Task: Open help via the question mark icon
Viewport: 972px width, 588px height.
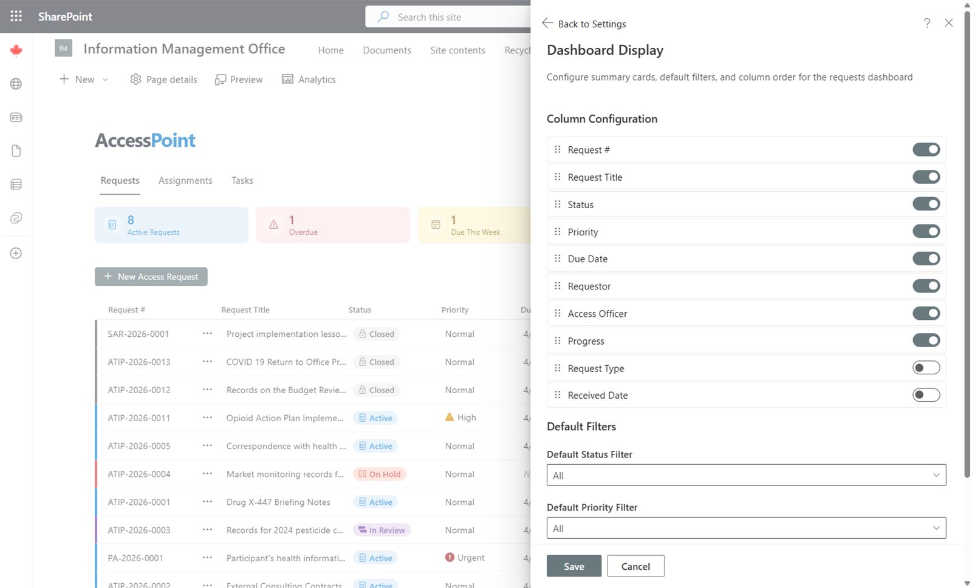Action: click(x=927, y=23)
